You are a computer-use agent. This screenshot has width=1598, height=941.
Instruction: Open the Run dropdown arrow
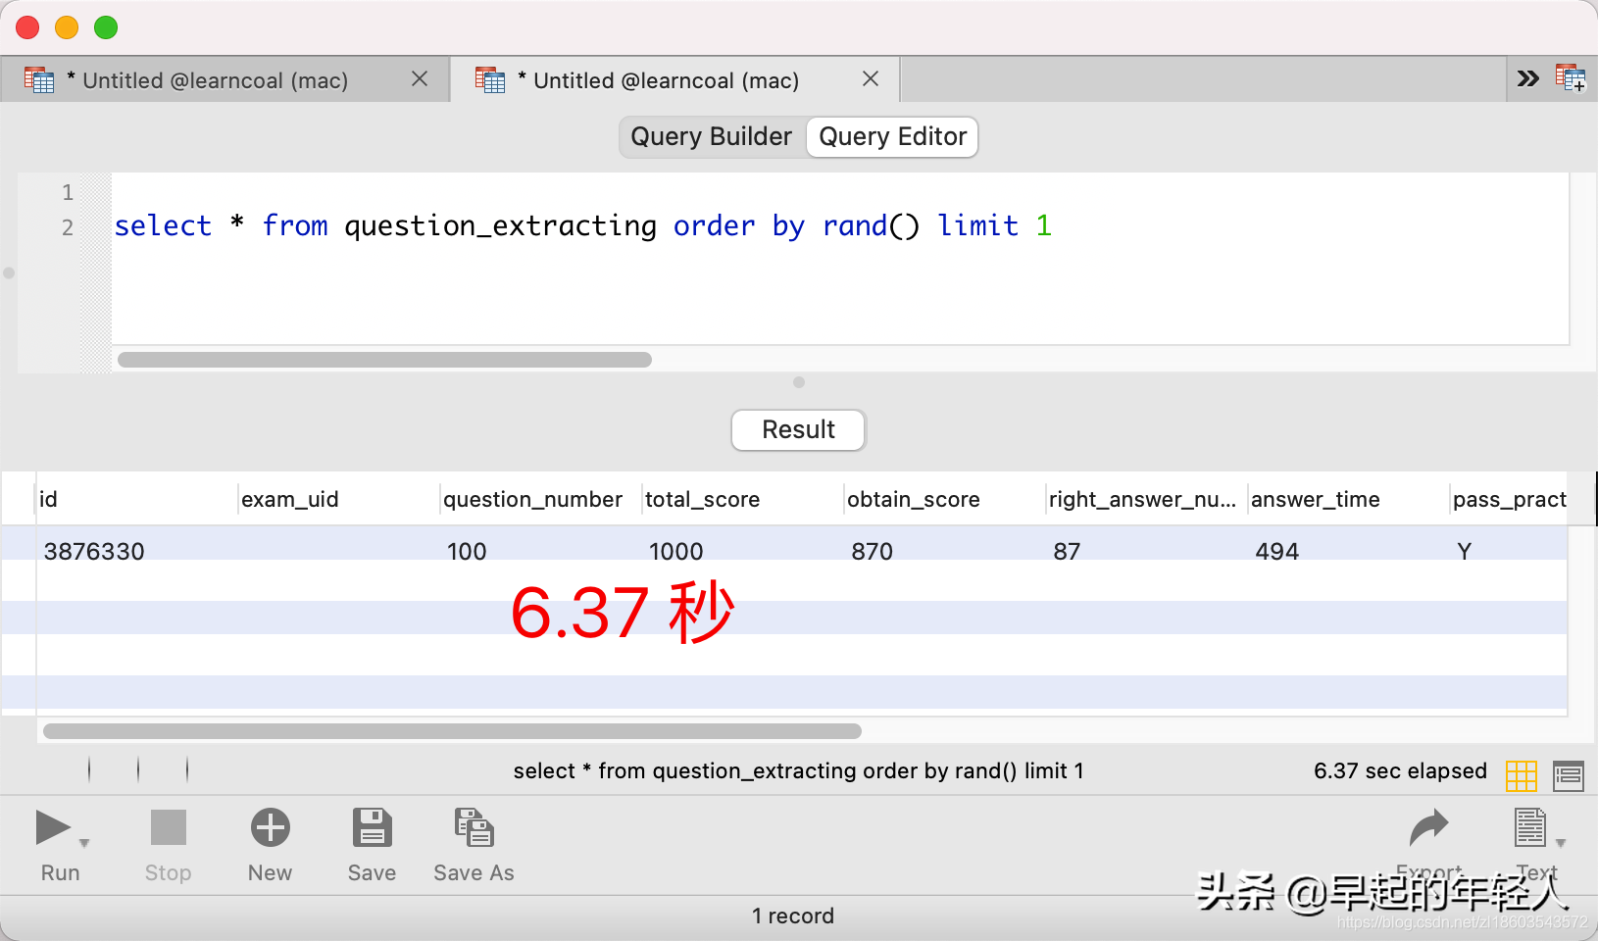click(84, 843)
